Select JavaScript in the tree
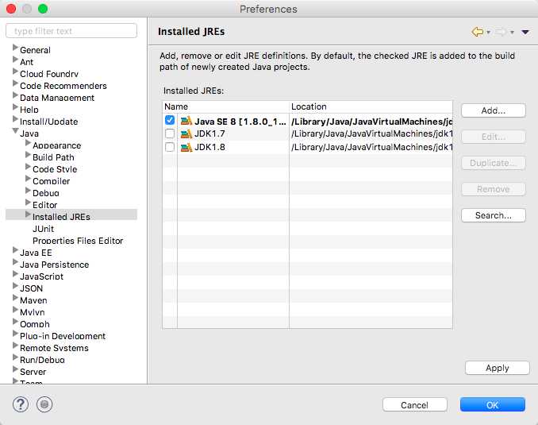 tap(42, 276)
